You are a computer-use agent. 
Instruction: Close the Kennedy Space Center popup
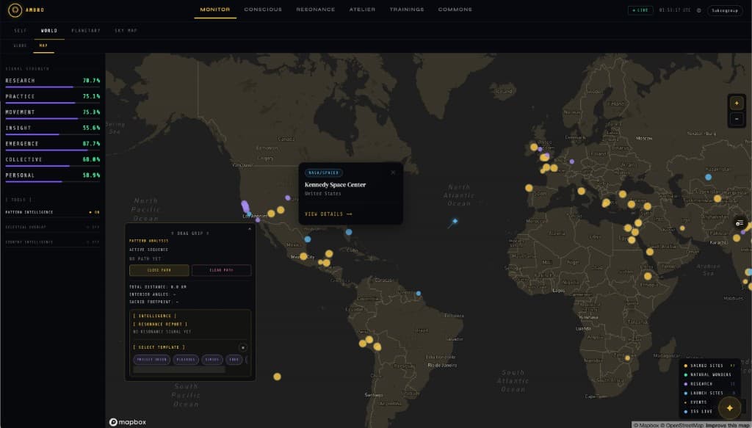tap(394, 173)
